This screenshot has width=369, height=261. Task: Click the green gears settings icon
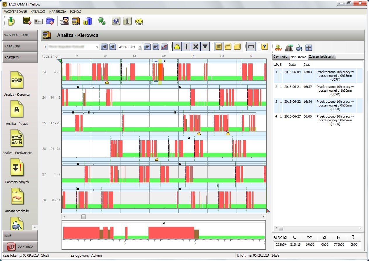coord(101,21)
